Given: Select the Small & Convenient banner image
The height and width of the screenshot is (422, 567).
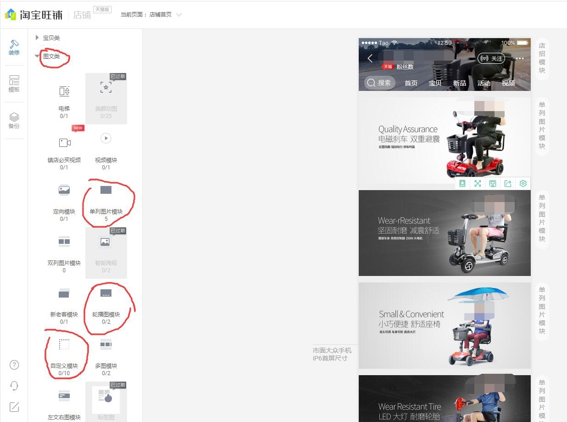Looking at the screenshot, I should 445,325.
